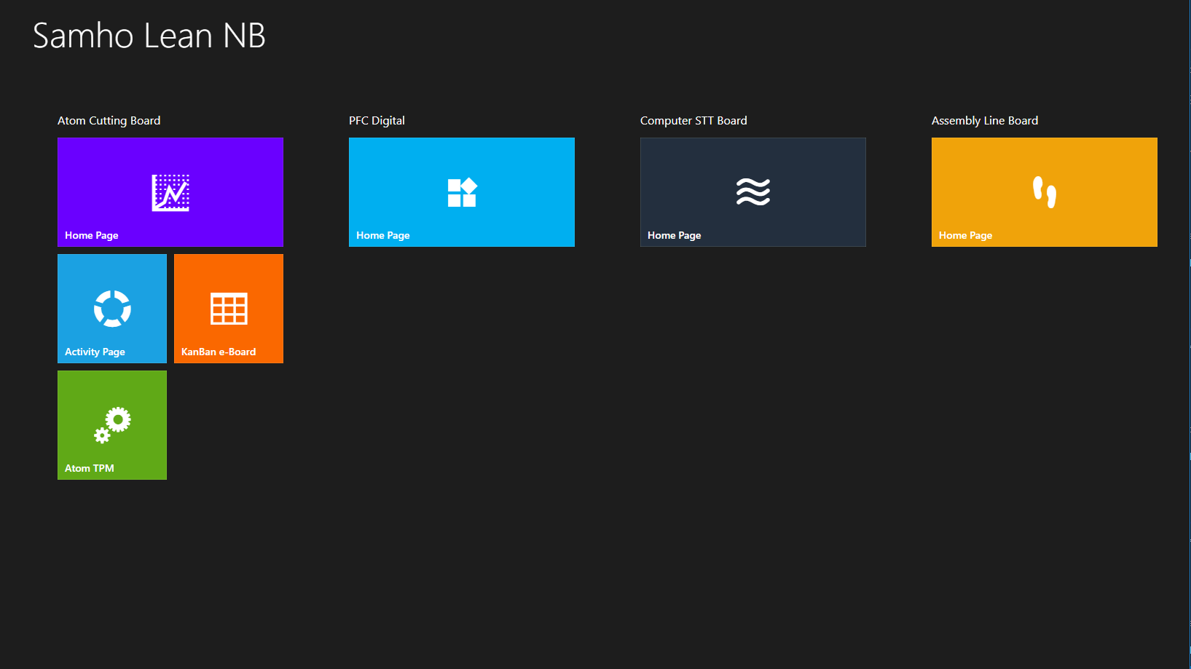
Task: Click the Activity Page tile label
Action: tap(95, 352)
